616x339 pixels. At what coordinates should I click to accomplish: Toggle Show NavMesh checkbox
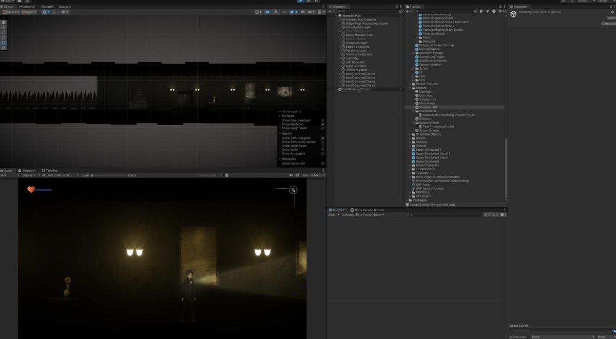click(322, 124)
